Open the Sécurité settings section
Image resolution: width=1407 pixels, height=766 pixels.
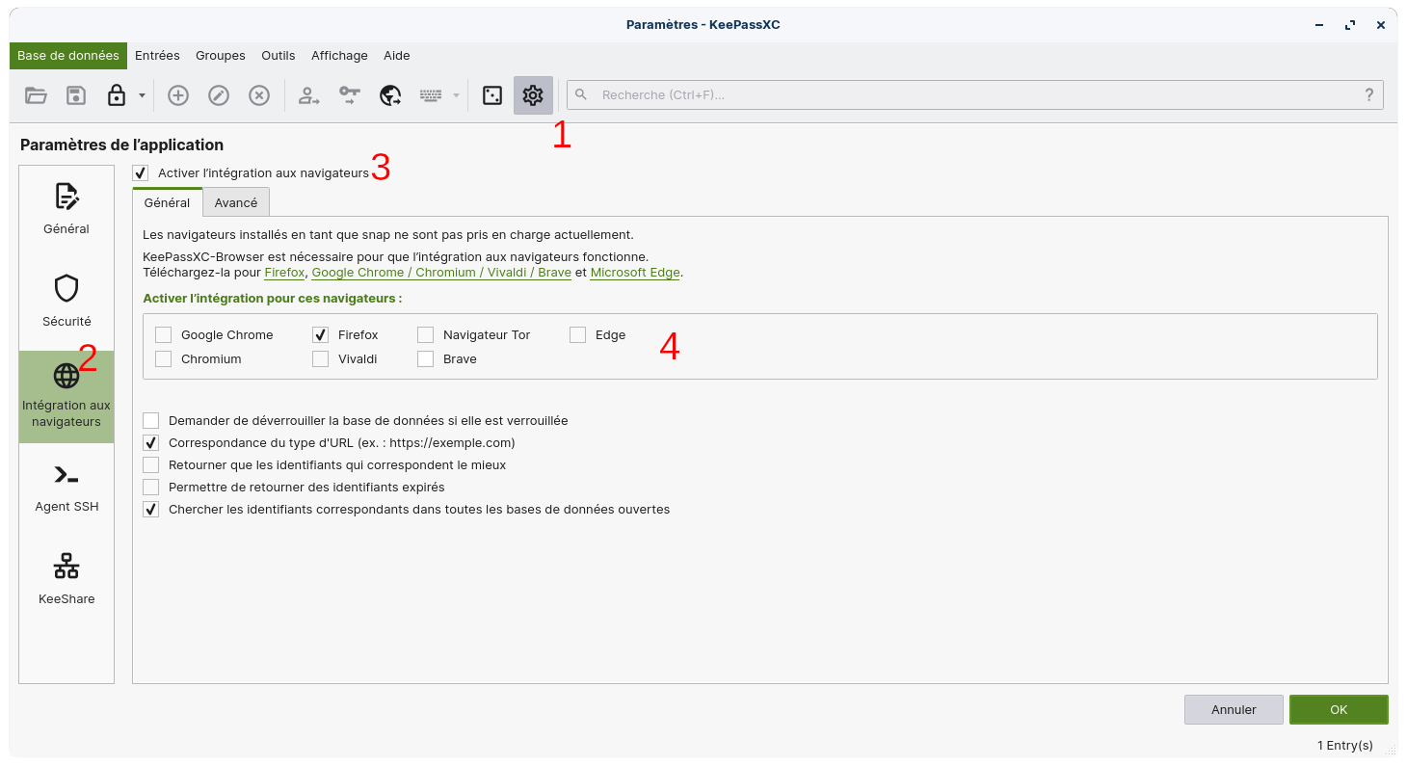[66, 302]
